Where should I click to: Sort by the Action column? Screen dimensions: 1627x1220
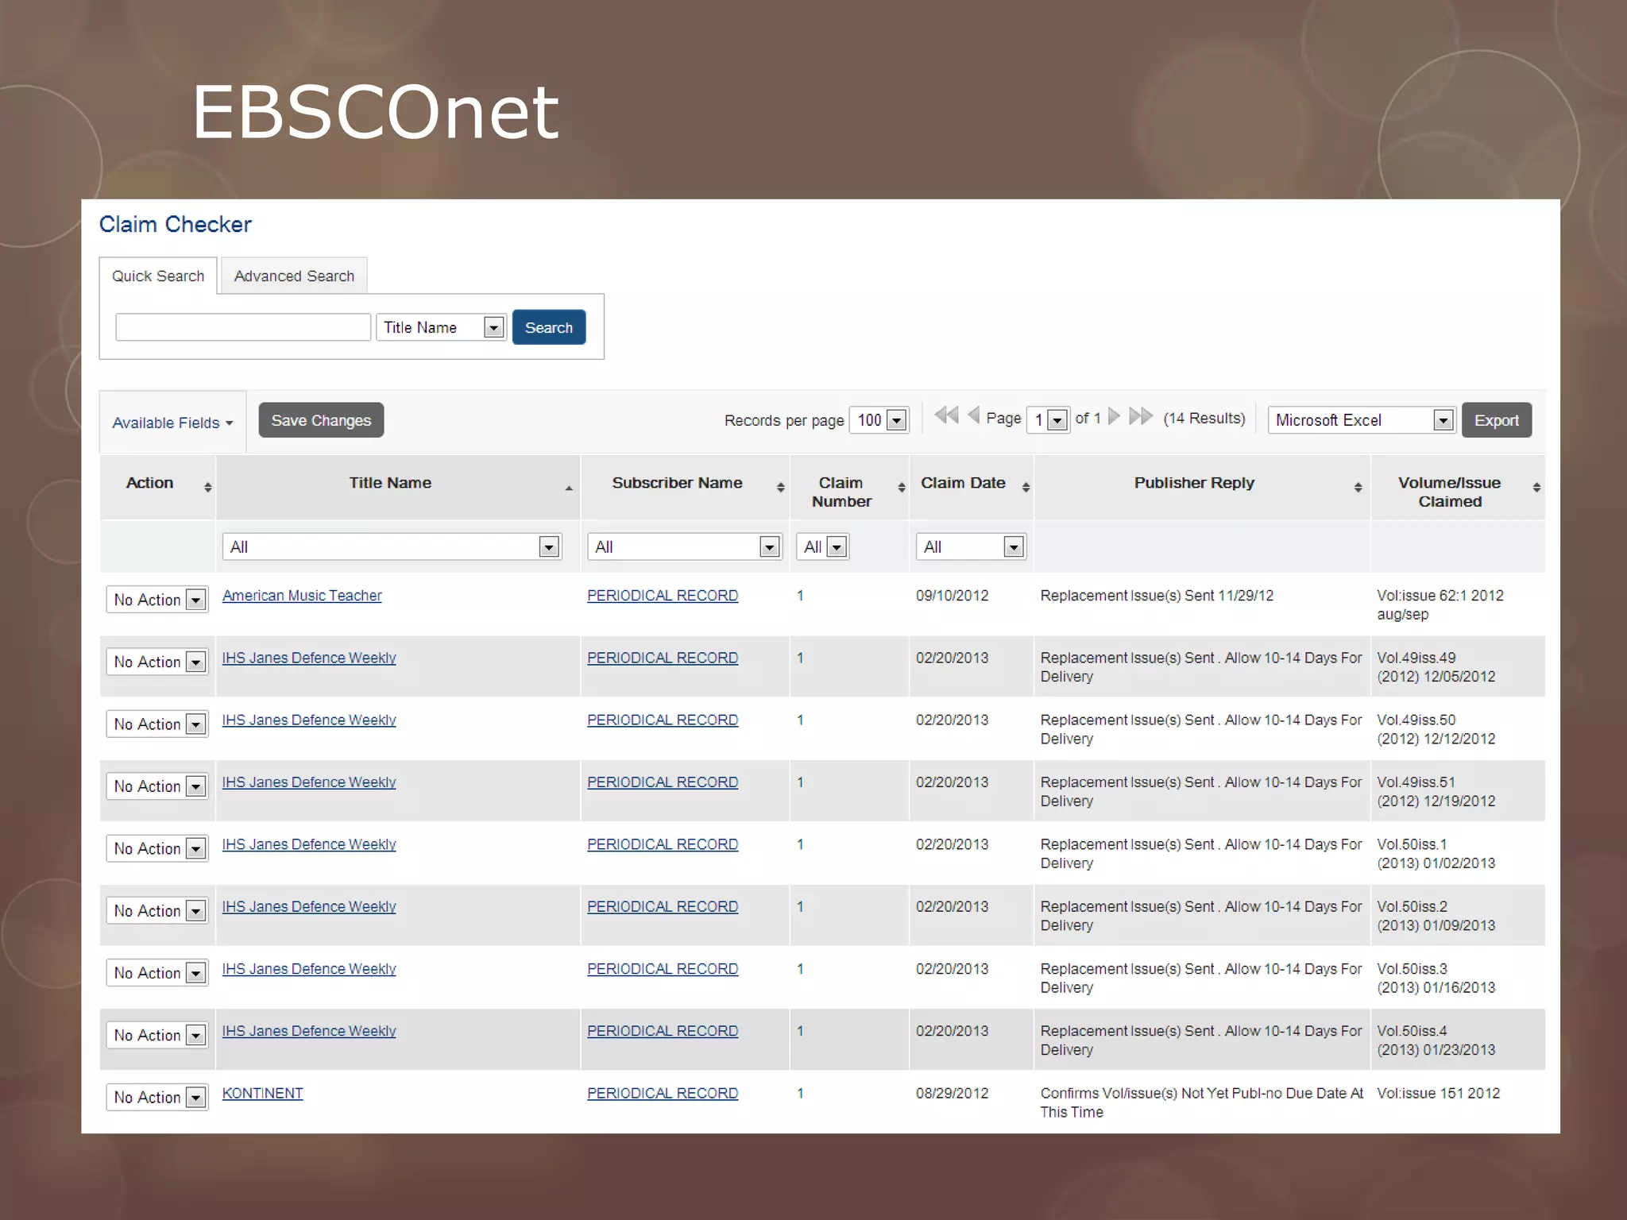pyautogui.click(x=207, y=488)
